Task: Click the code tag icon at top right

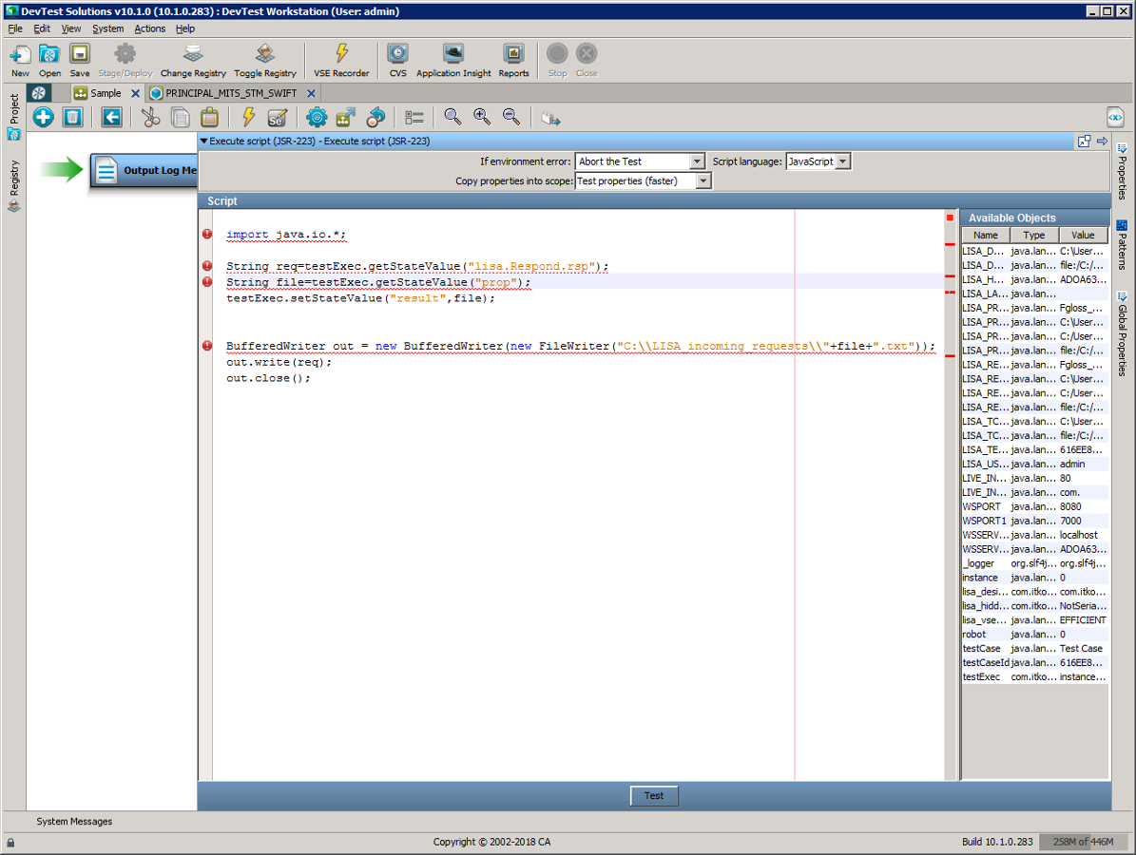Action: (x=1115, y=117)
